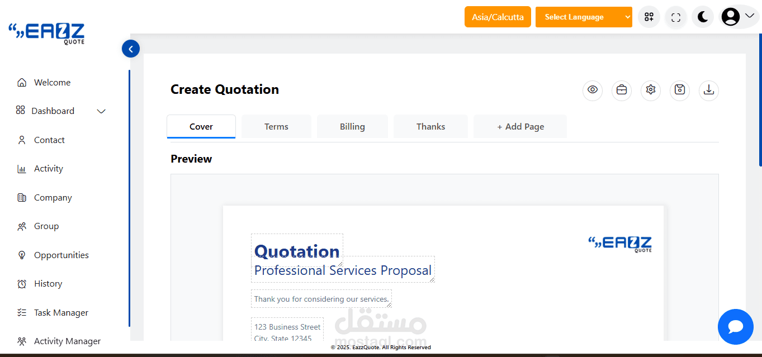
Task: Toggle preview with the eye icon
Action: pos(593,91)
